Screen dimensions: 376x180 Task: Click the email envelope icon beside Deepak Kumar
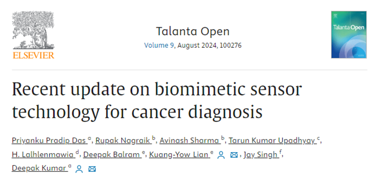point(92,169)
